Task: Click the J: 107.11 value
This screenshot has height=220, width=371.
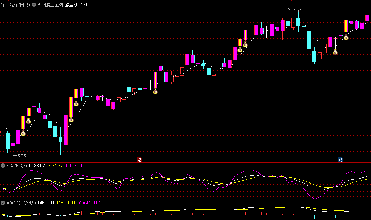Action: tap(74, 166)
